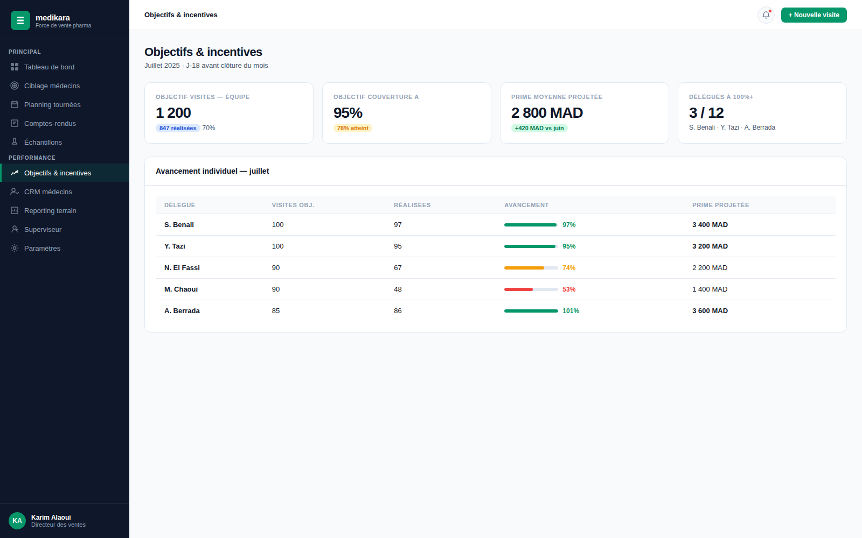
Task: Select the A. Berrada table row
Action: (496, 311)
